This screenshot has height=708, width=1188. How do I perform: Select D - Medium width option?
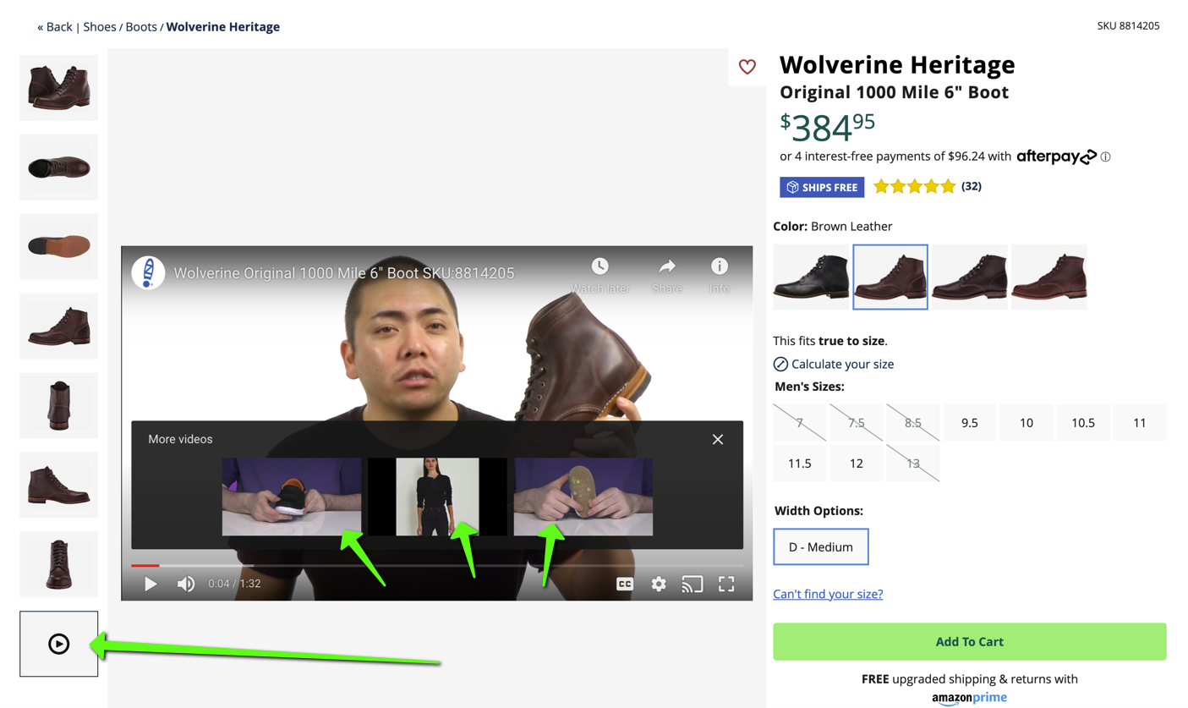click(821, 546)
